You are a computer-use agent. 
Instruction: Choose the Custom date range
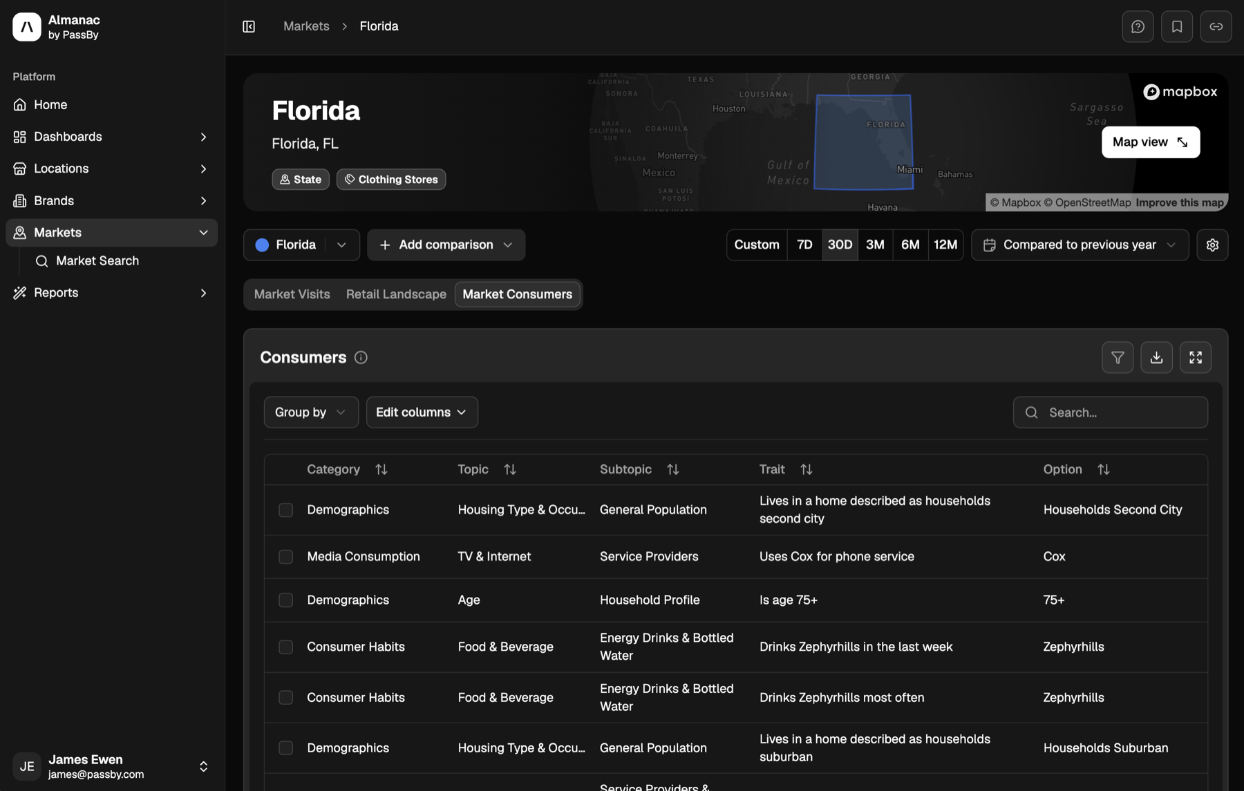point(757,245)
